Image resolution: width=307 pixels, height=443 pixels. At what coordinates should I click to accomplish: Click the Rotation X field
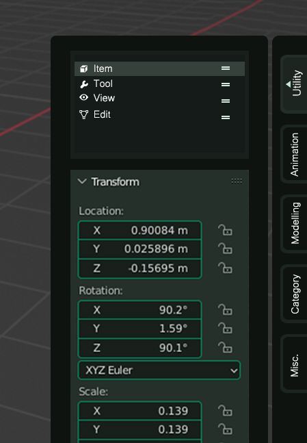tap(139, 310)
